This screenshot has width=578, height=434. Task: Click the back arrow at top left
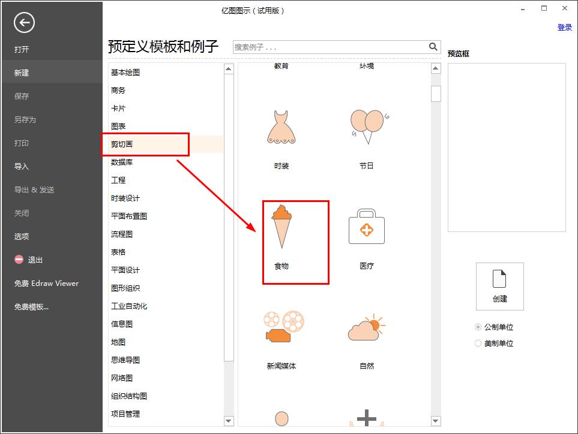coord(23,22)
